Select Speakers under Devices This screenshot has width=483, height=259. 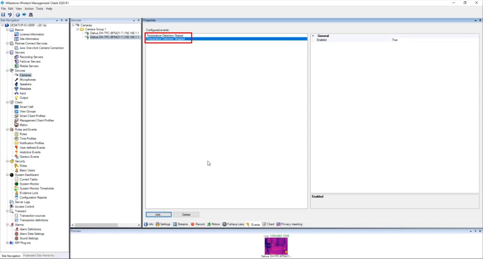pos(26,84)
